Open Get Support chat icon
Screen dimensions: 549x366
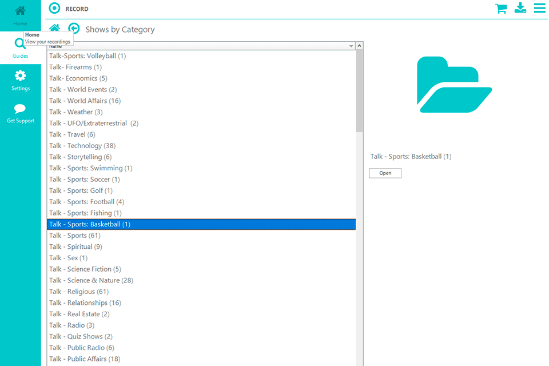pos(20,109)
